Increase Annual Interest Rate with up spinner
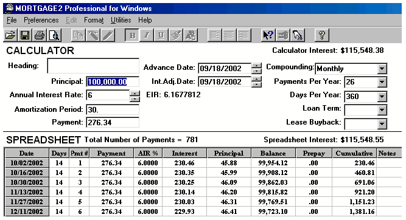 point(135,94)
